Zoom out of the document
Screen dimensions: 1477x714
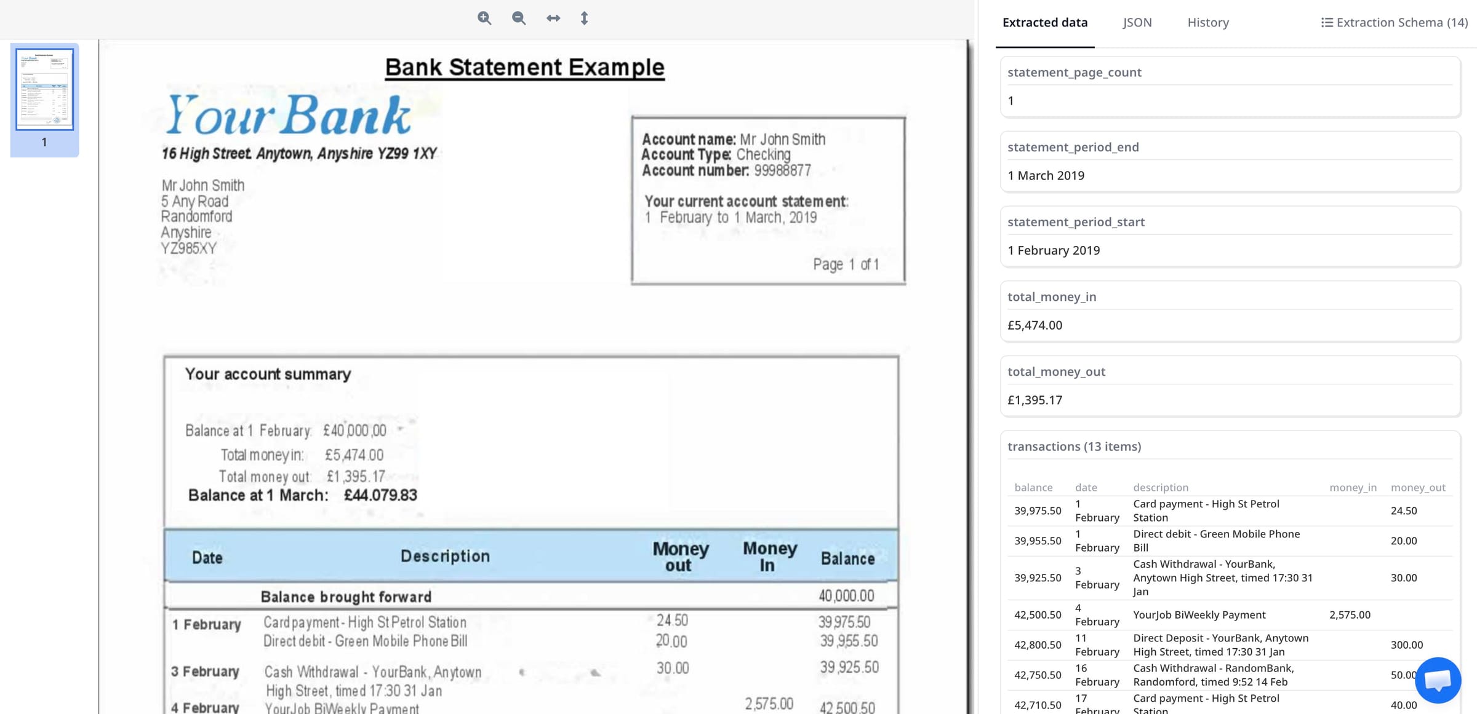(519, 18)
